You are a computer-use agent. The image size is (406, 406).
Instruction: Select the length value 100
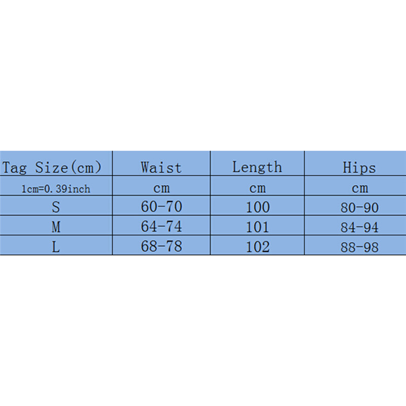[257, 207]
